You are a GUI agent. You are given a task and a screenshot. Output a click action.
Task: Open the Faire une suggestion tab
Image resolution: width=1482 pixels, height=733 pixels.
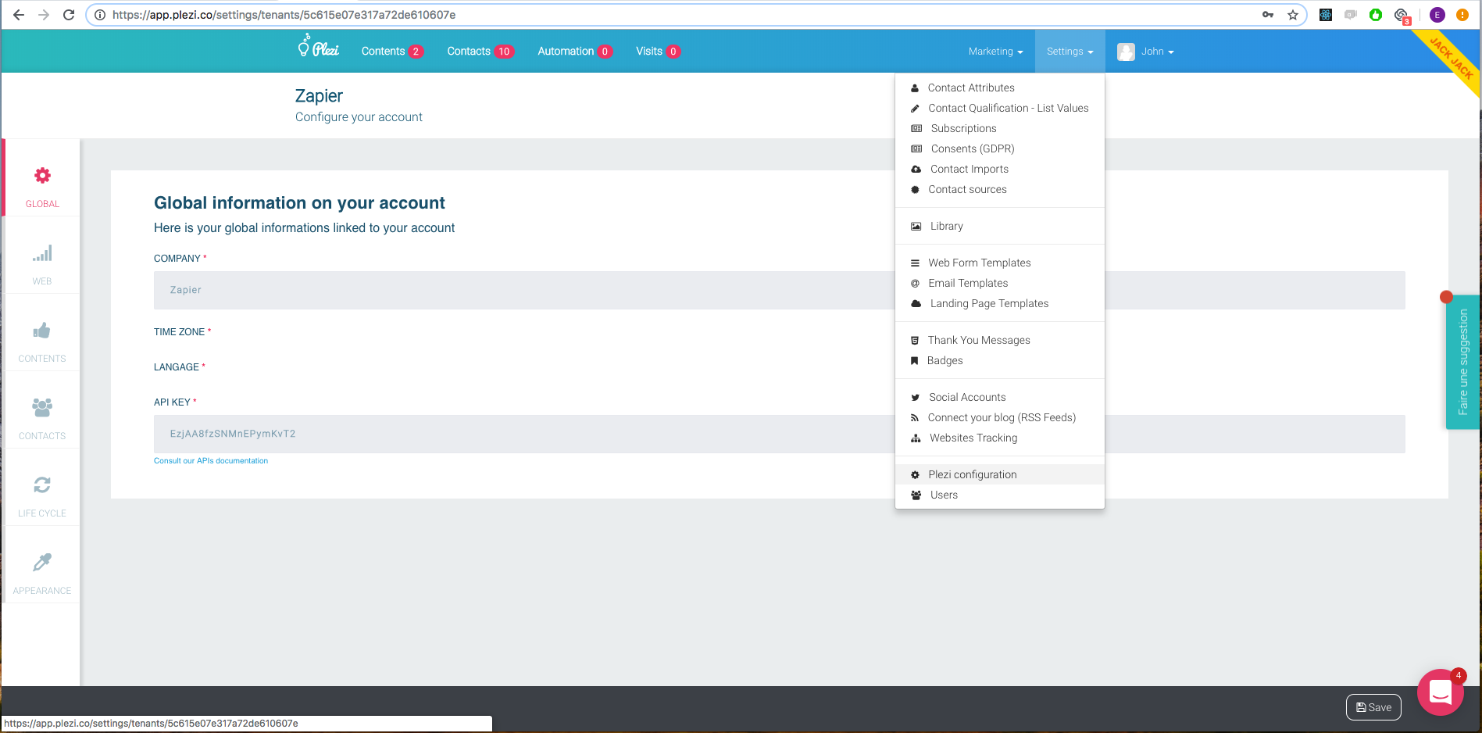coord(1462,362)
